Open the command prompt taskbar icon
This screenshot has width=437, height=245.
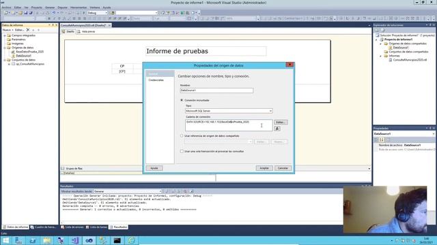pyautogui.click(x=117, y=240)
